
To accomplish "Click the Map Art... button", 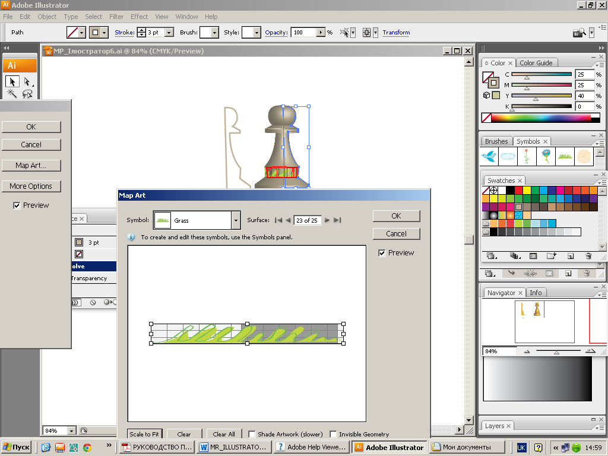I will [x=31, y=166].
